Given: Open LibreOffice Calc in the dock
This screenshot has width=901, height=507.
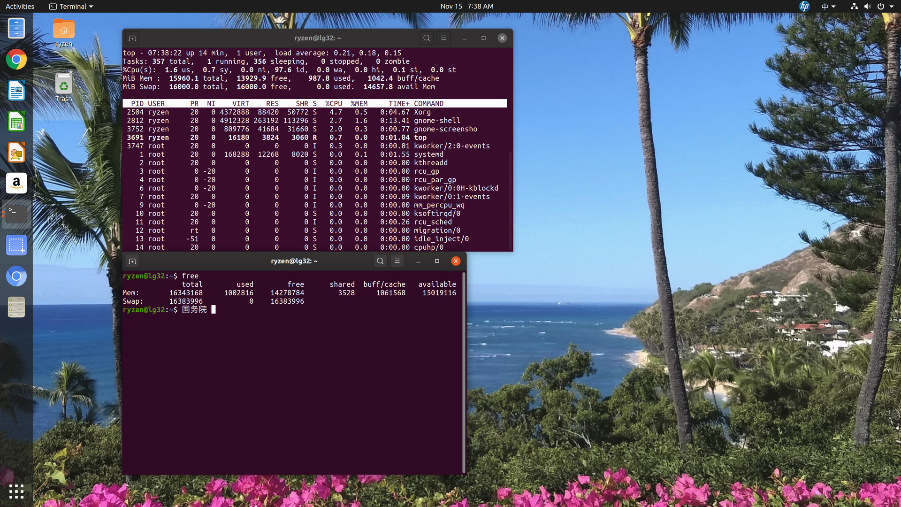Looking at the screenshot, I should 16,122.
